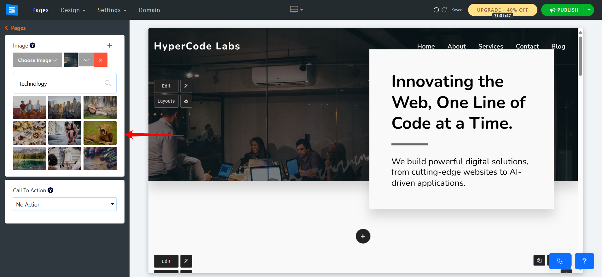Open the Blog nav link
The image size is (602, 277).
[558, 46]
